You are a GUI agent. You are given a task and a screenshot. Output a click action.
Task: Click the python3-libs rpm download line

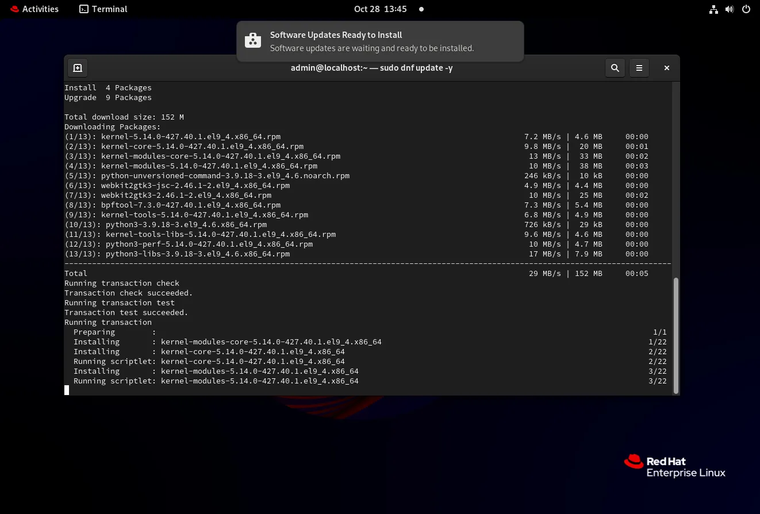pos(356,254)
